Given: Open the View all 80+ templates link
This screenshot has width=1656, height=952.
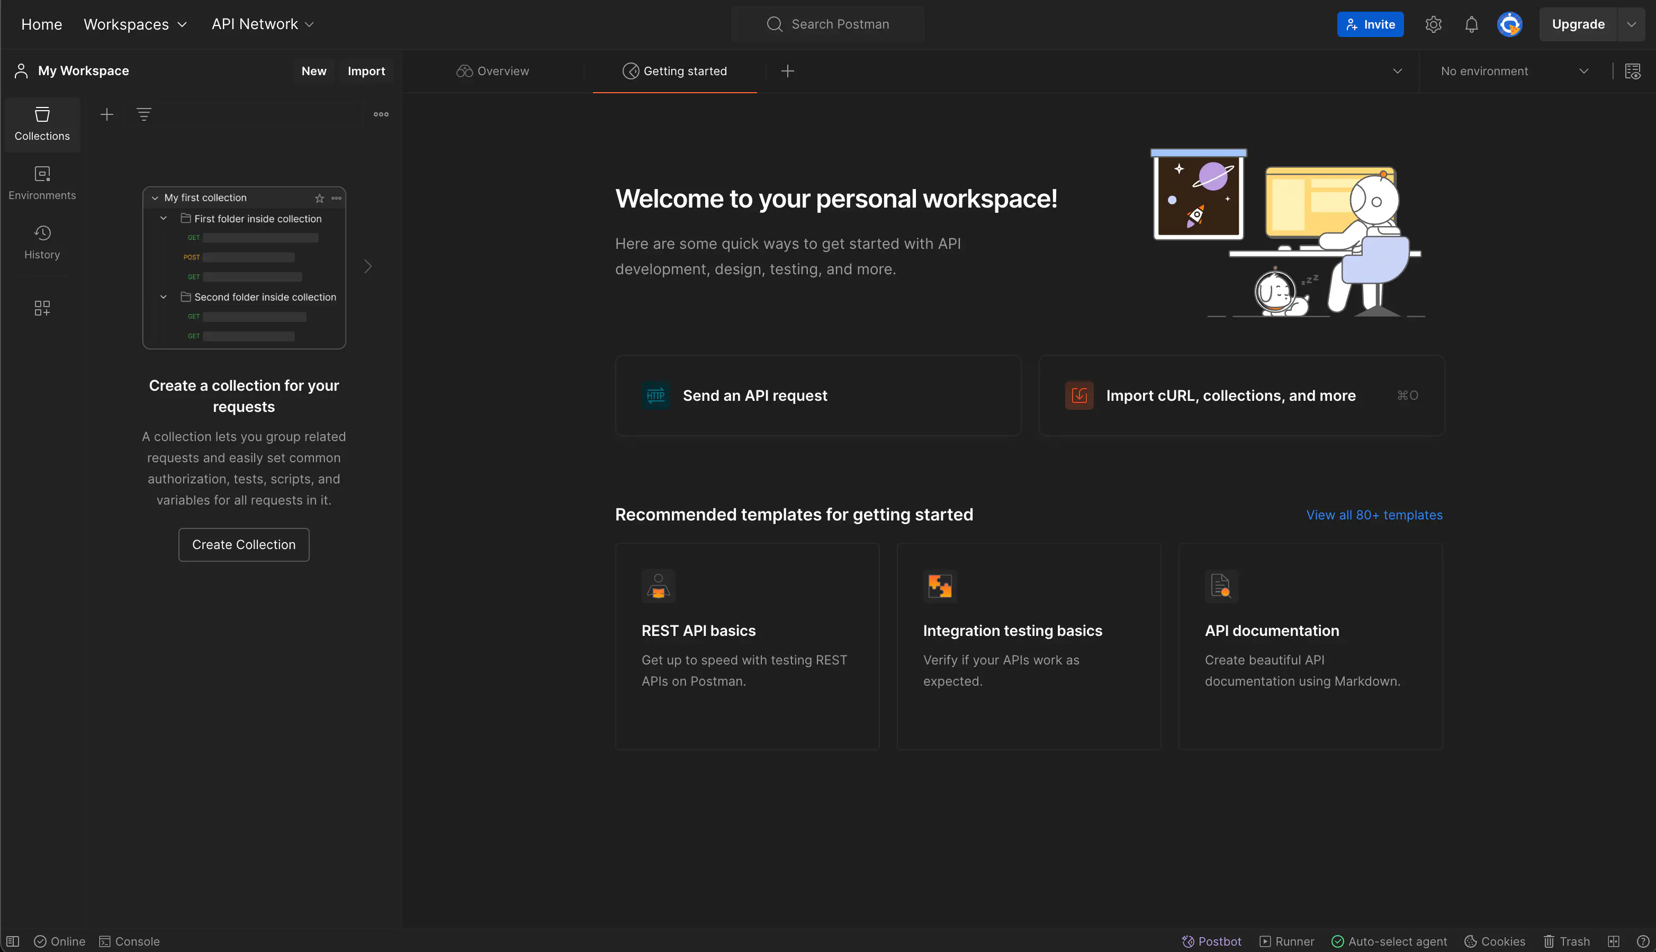Looking at the screenshot, I should point(1374,515).
